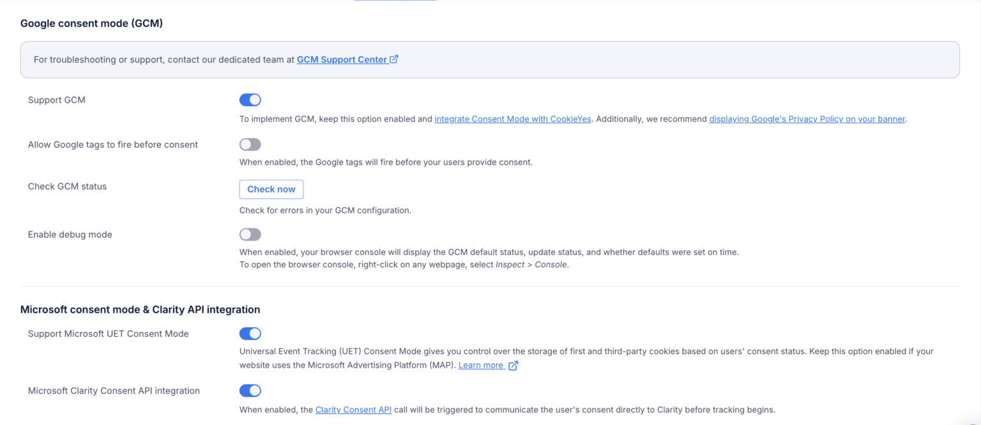
Task: Visit the Clarity Consent API link
Action: [353, 410]
